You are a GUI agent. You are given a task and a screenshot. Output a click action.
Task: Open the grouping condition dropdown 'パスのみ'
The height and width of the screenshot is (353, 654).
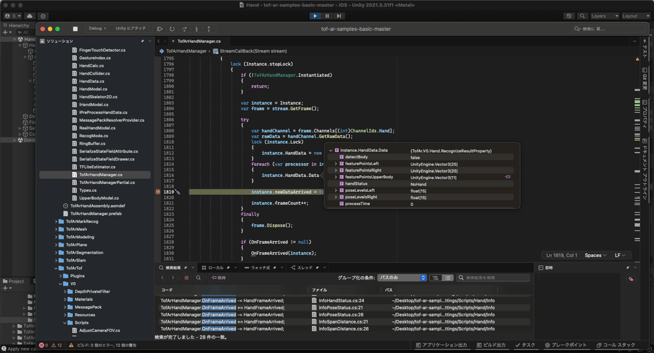pyautogui.click(x=402, y=278)
